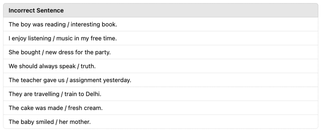326x133 pixels.
Task: Click the slash after 'She bought'
Action: point(43,52)
